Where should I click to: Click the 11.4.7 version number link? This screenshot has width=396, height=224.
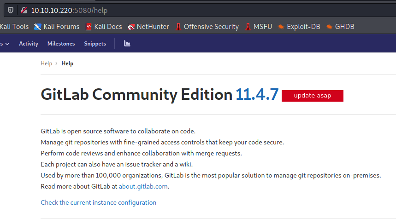257,94
